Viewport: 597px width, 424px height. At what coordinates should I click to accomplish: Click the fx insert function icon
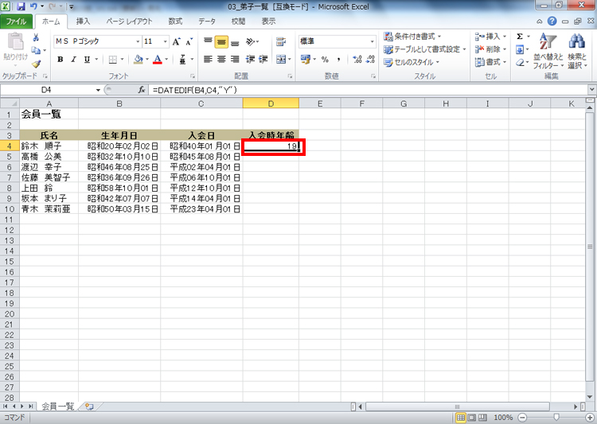click(142, 90)
